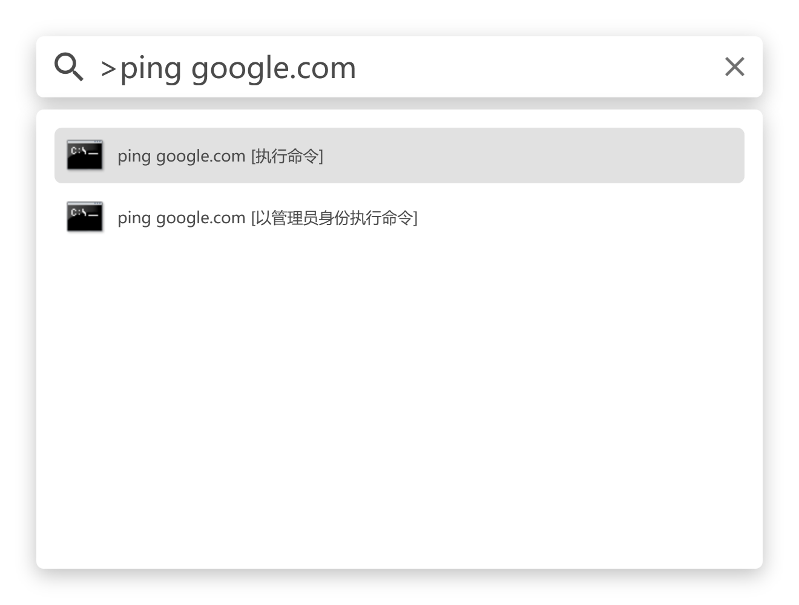Erase the query using the clear button
799x605 pixels.
click(734, 67)
